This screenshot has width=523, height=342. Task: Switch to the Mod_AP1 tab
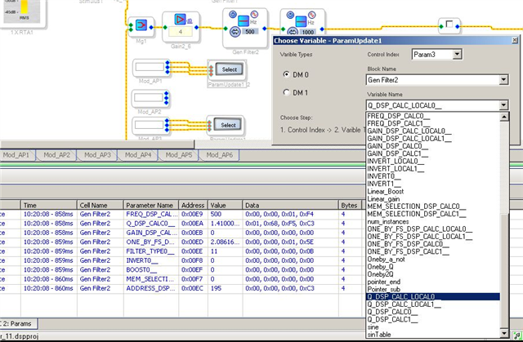coord(16,155)
